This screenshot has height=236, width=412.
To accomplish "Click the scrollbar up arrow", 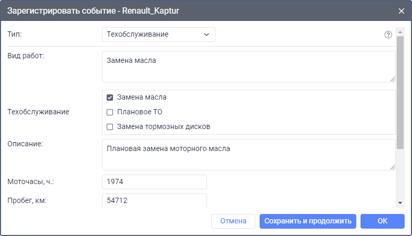I will click(x=400, y=26).
